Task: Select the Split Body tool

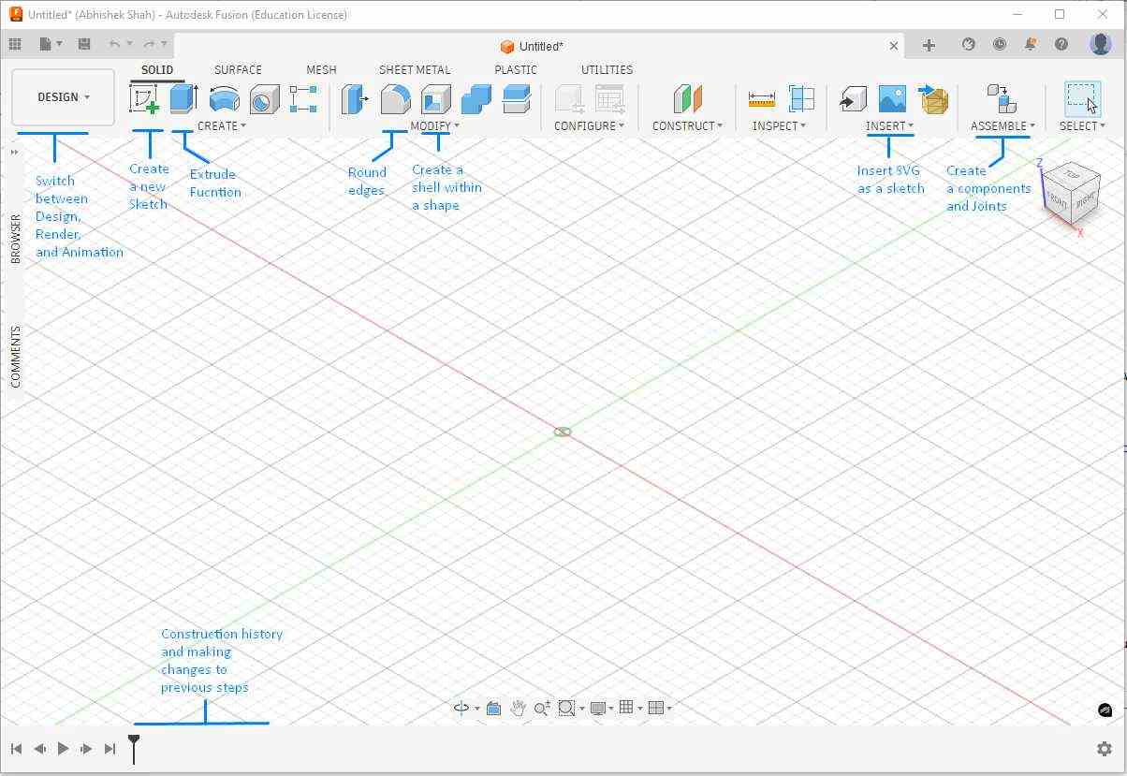Action: (517, 98)
